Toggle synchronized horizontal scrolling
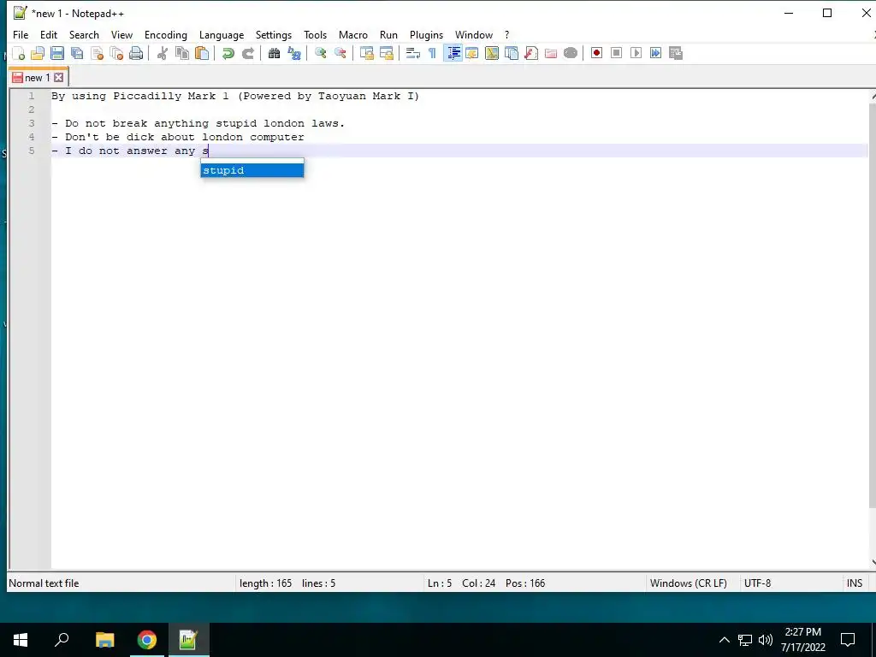This screenshot has width=876, height=657. (x=387, y=53)
